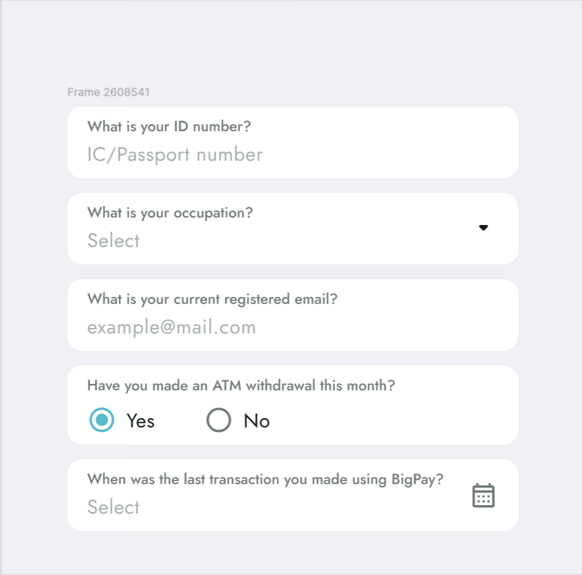Focus the example@mail.com email input
Viewport: 582px width, 575px height.
tap(171, 327)
